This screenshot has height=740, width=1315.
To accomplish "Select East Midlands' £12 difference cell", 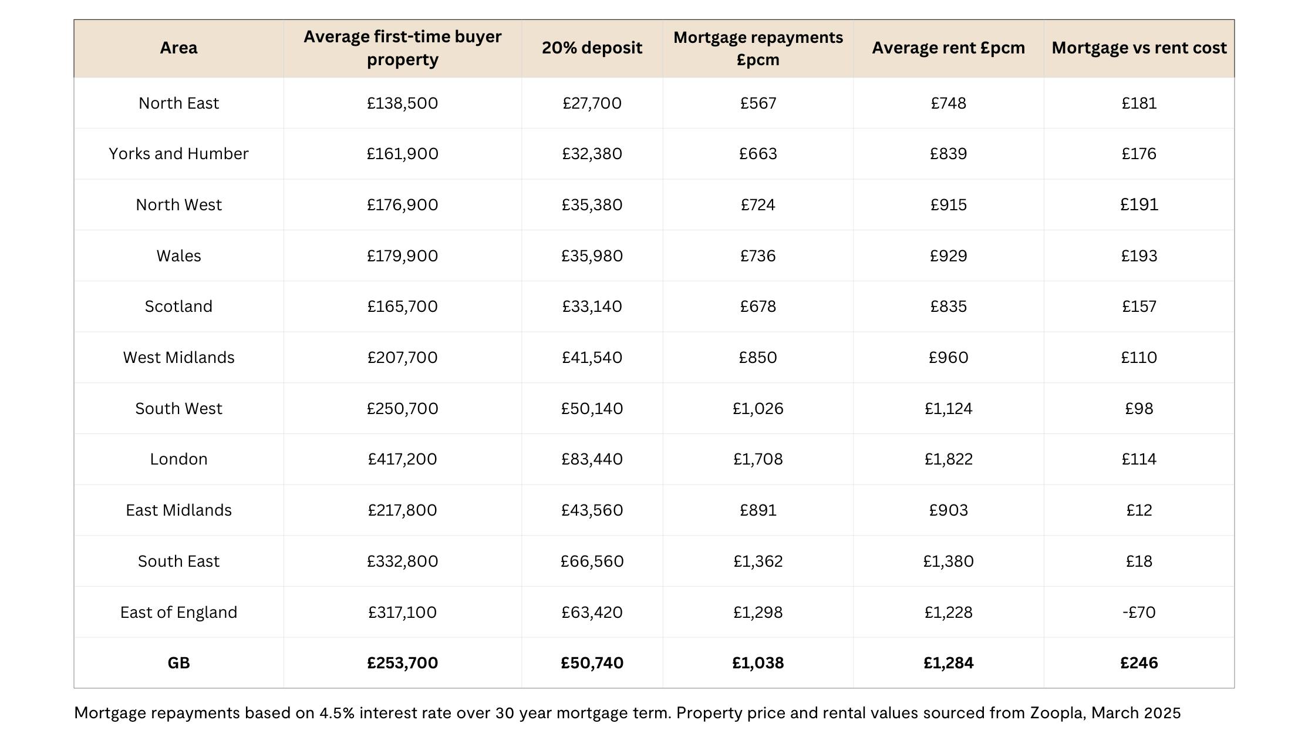I will click(1139, 510).
